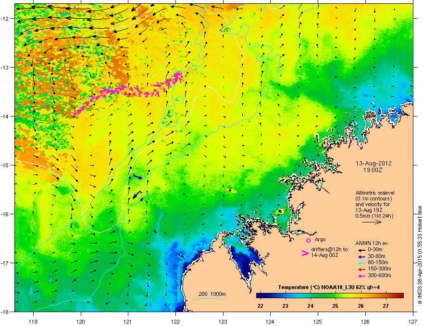The height and width of the screenshot is (326, 423).
Task: Click the longitude axis label 120
Action: pyautogui.click(x=81, y=322)
